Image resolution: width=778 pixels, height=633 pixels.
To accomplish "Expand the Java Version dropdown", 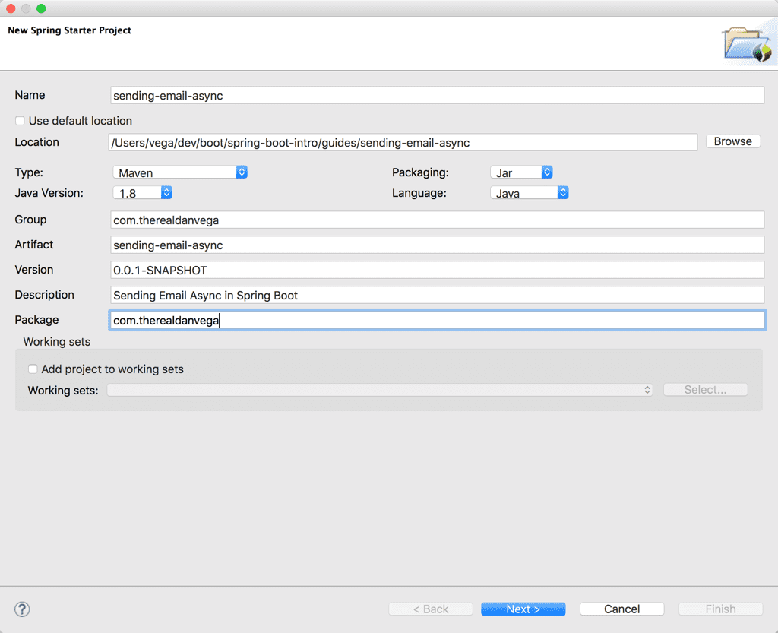I will (x=143, y=193).
